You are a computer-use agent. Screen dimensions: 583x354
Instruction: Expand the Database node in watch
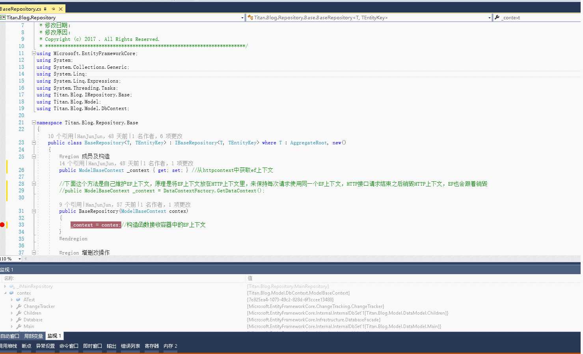tap(12, 320)
